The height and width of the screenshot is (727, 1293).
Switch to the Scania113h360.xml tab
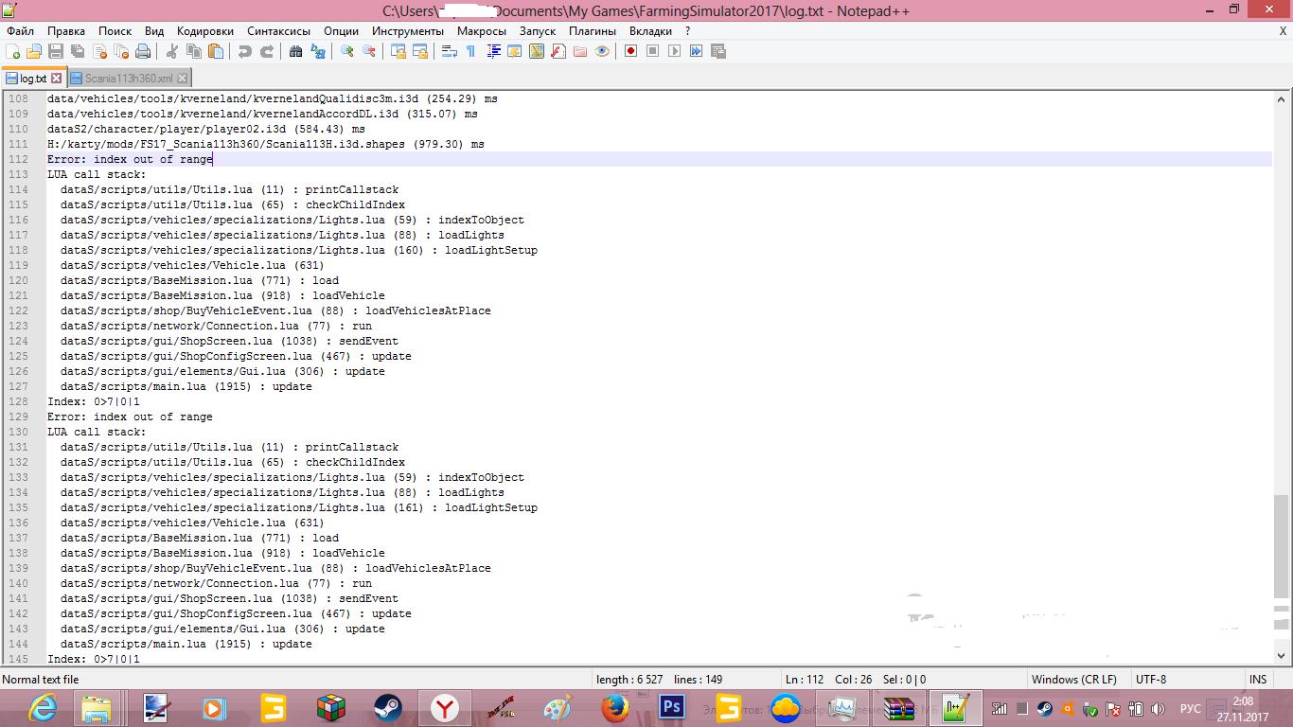(128, 79)
